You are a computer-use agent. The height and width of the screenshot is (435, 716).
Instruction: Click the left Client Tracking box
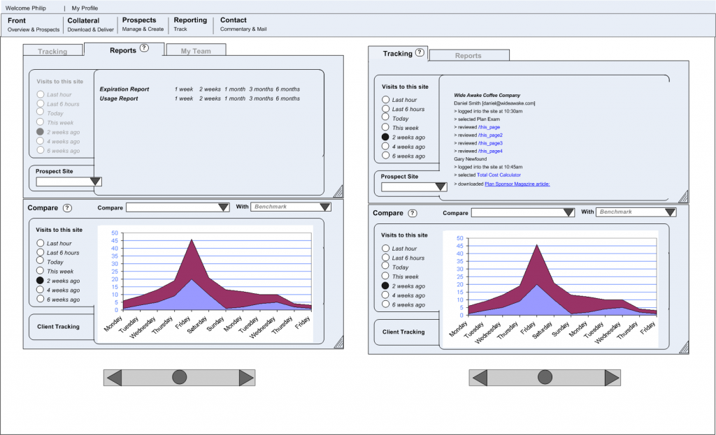click(58, 327)
